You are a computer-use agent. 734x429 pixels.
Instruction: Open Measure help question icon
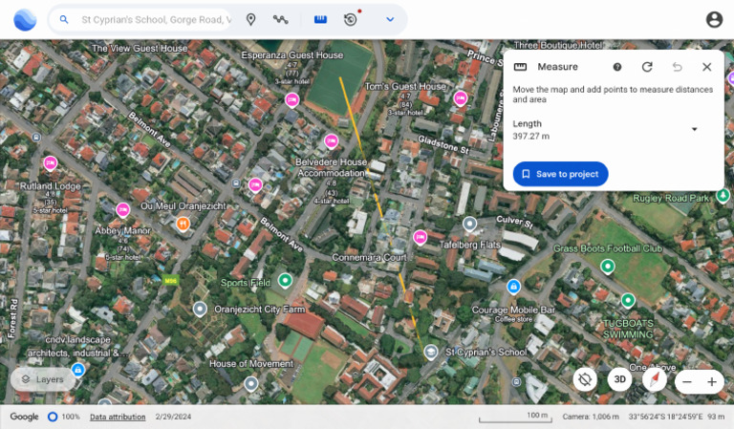tap(617, 67)
